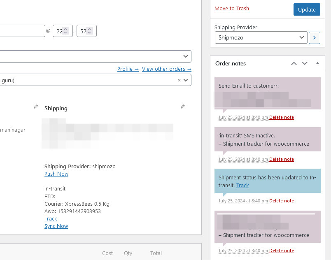The image size is (331, 260).
Task: Open the customer selection dropdown
Action: 96,80
